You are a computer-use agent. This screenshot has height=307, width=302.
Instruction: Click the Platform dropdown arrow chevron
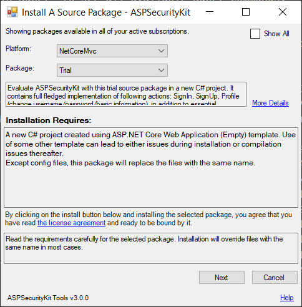click(x=161, y=51)
